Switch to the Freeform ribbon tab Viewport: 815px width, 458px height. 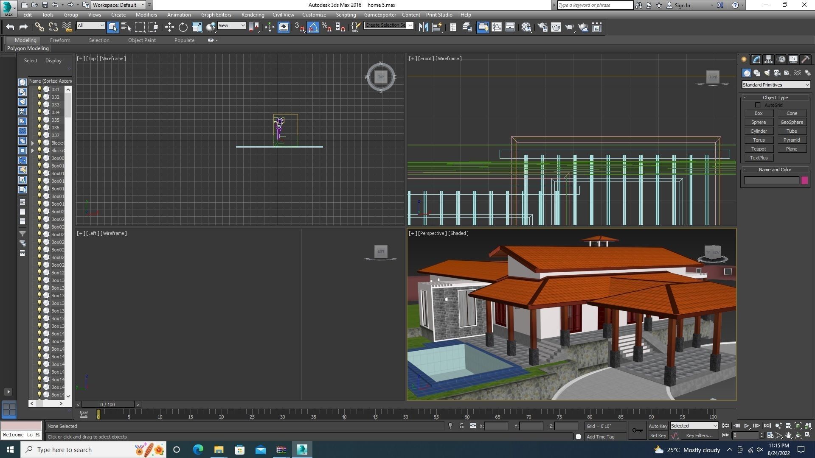coord(60,40)
